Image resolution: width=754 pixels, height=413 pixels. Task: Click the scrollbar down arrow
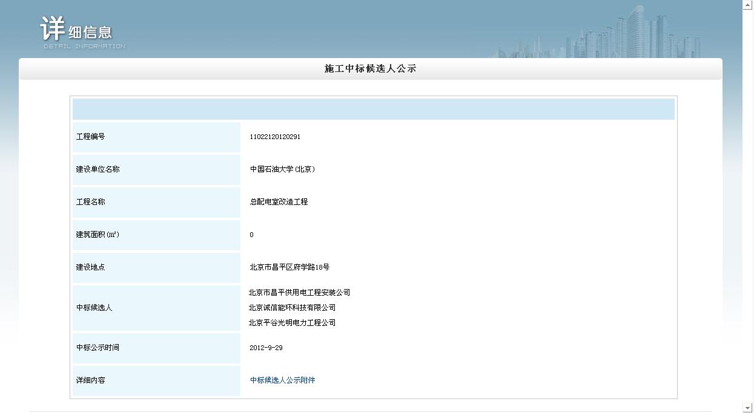pyautogui.click(x=747, y=408)
